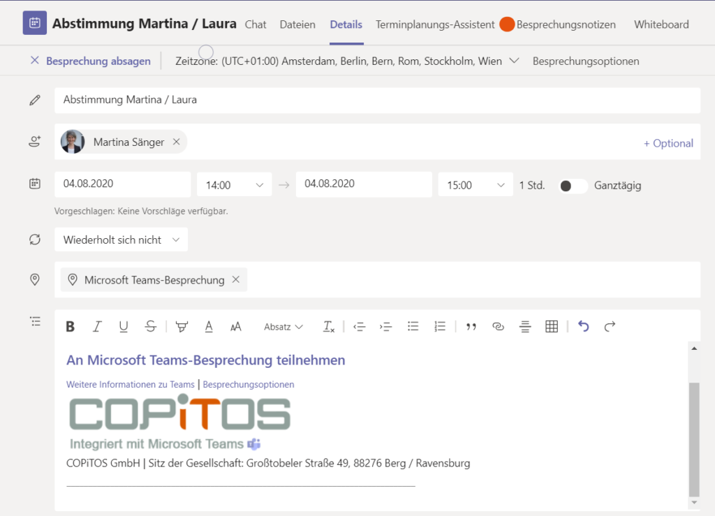Viewport: 715px width, 516px height.
Task: Add optional attendees via + Optional
Action: tap(668, 143)
